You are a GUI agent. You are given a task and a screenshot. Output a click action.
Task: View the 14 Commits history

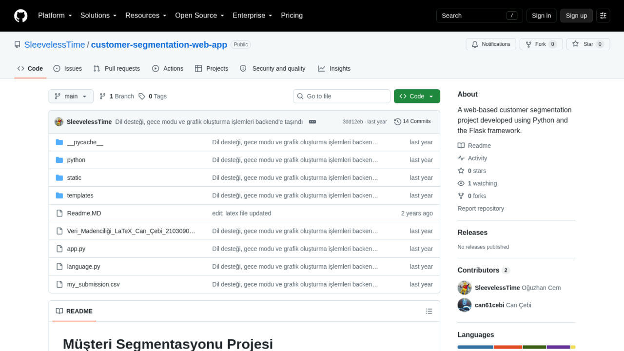coord(412,121)
